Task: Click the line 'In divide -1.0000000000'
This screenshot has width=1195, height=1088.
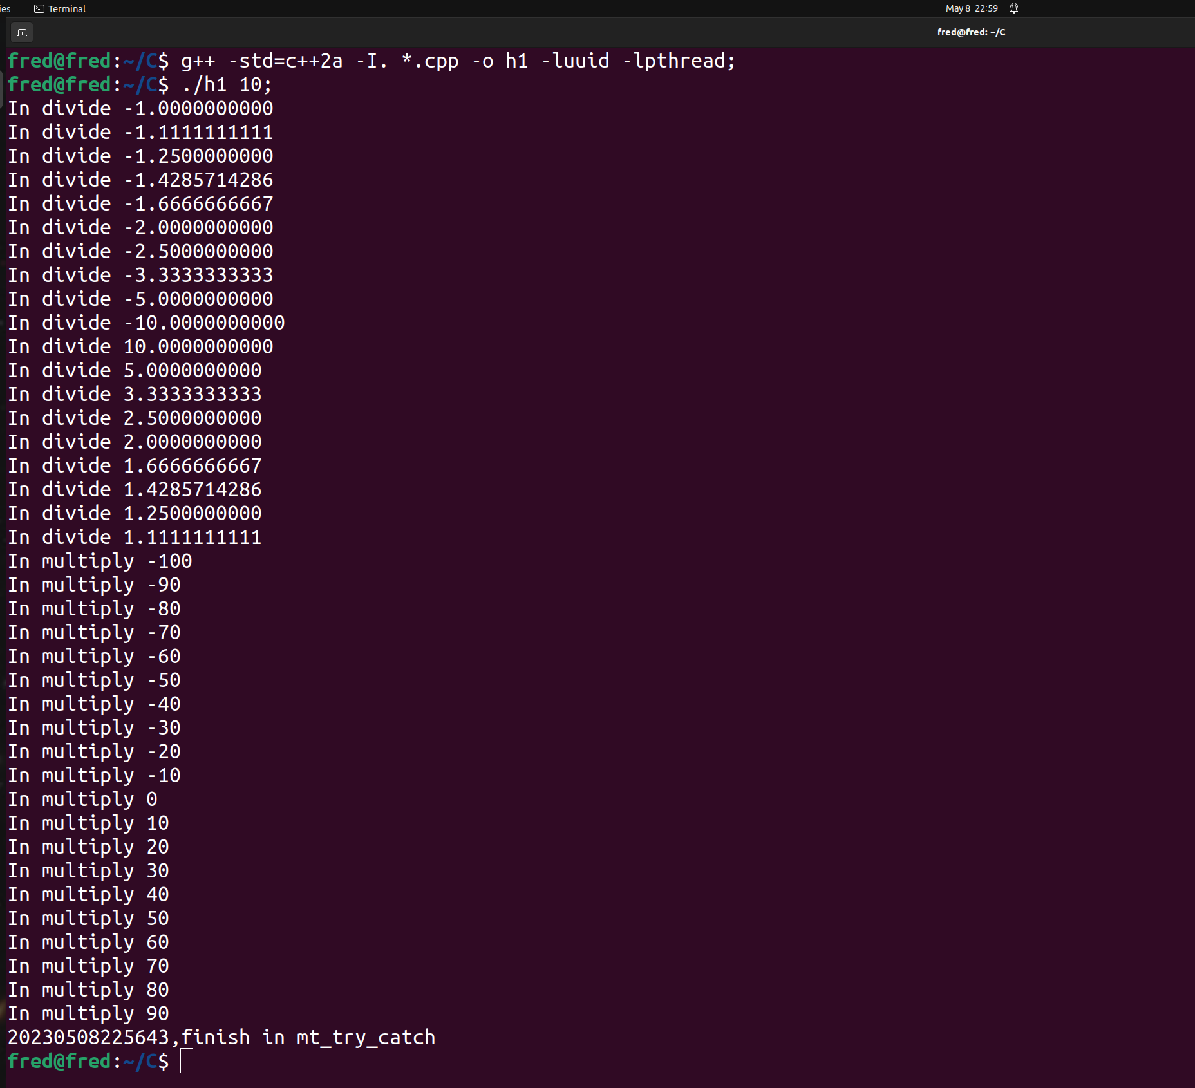Action: (140, 108)
